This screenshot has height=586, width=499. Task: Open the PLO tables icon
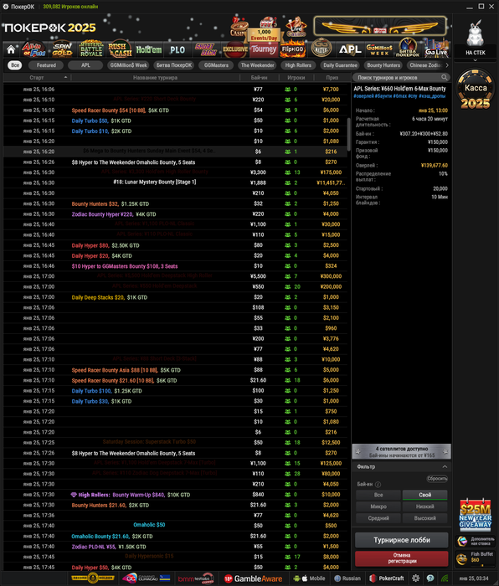click(177, 49)
